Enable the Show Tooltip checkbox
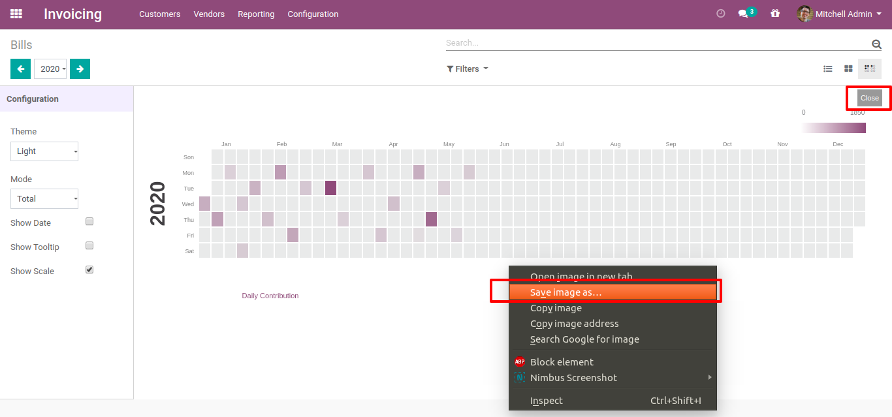Viewport: 892px width, 417px height. [x=89, y=246]
